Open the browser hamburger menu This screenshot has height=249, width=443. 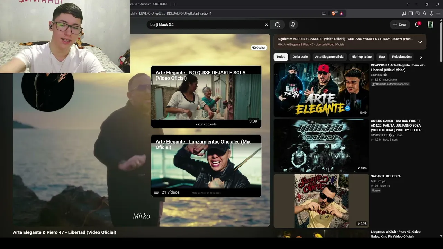point(439,13)
